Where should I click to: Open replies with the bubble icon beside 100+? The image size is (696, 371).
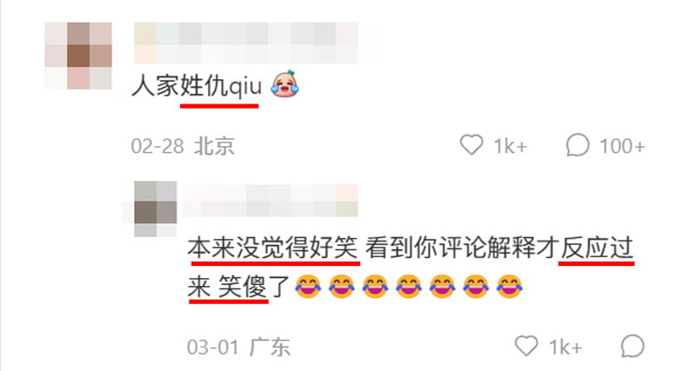point(578,145)
